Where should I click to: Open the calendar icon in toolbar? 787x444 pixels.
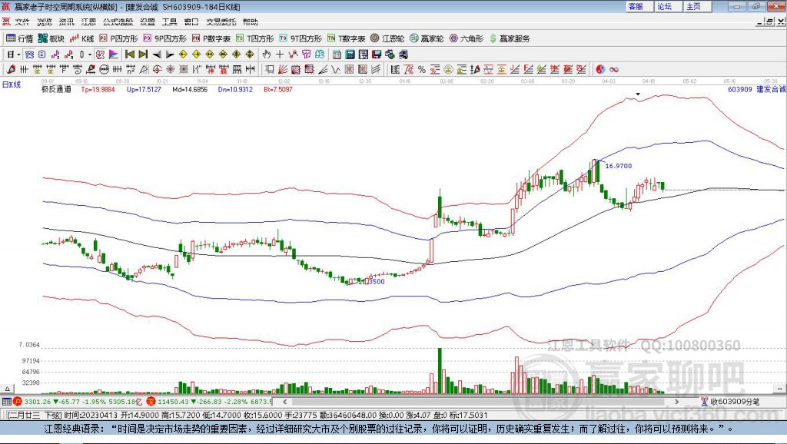(337, 55)
